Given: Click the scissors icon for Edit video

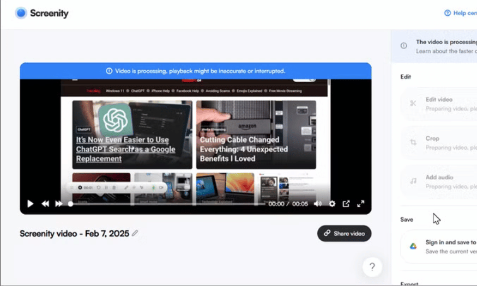Looking at the screenshot, I should [x=413, y=104].
